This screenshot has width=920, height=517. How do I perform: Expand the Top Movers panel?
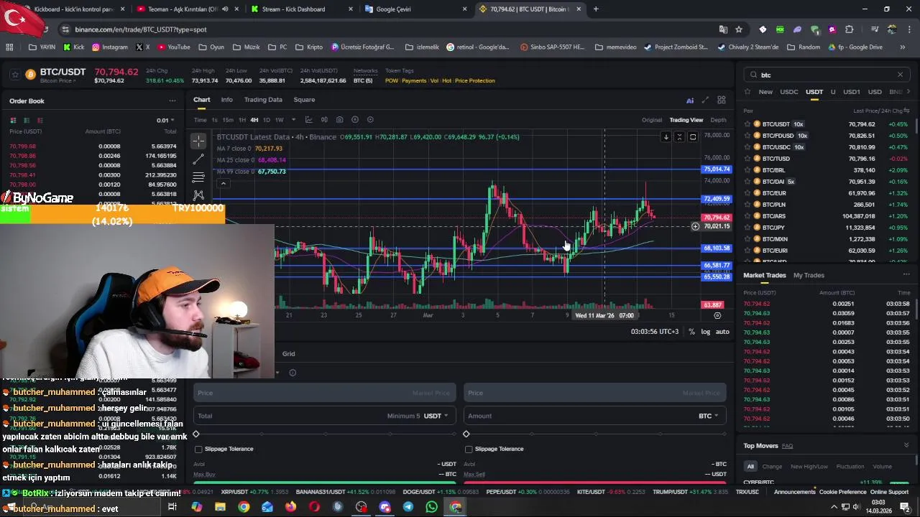906,445
